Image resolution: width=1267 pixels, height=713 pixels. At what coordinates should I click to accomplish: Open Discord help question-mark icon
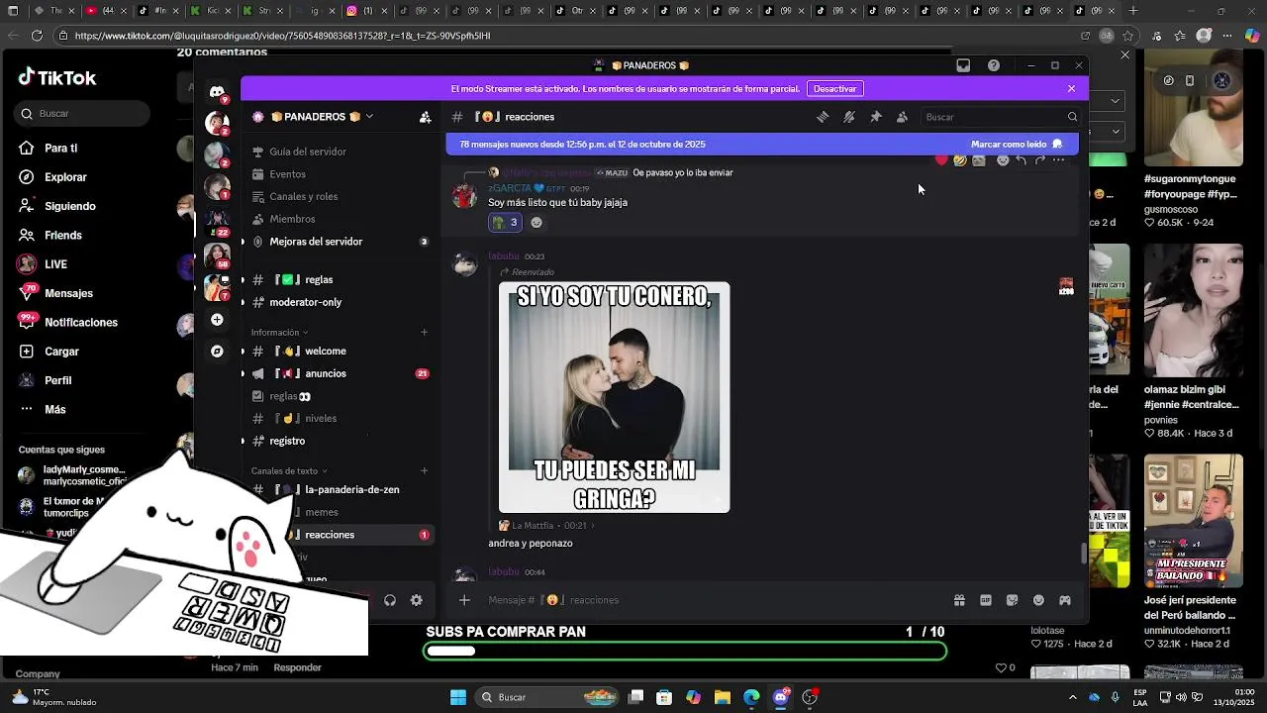click(994, 65)
